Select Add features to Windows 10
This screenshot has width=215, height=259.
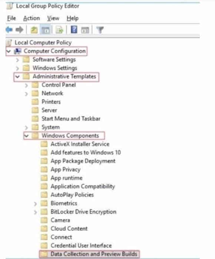[86, 152]
